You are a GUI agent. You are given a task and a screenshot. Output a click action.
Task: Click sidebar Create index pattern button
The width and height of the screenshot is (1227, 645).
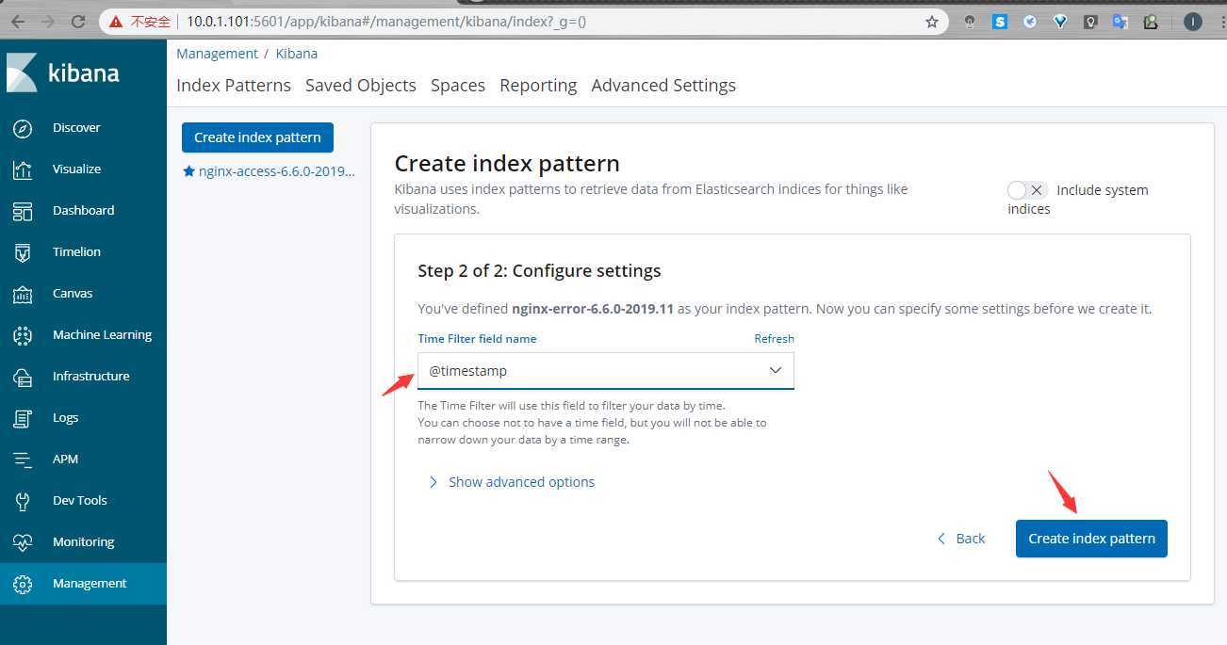pyautogui.click(x=257, y=137)
